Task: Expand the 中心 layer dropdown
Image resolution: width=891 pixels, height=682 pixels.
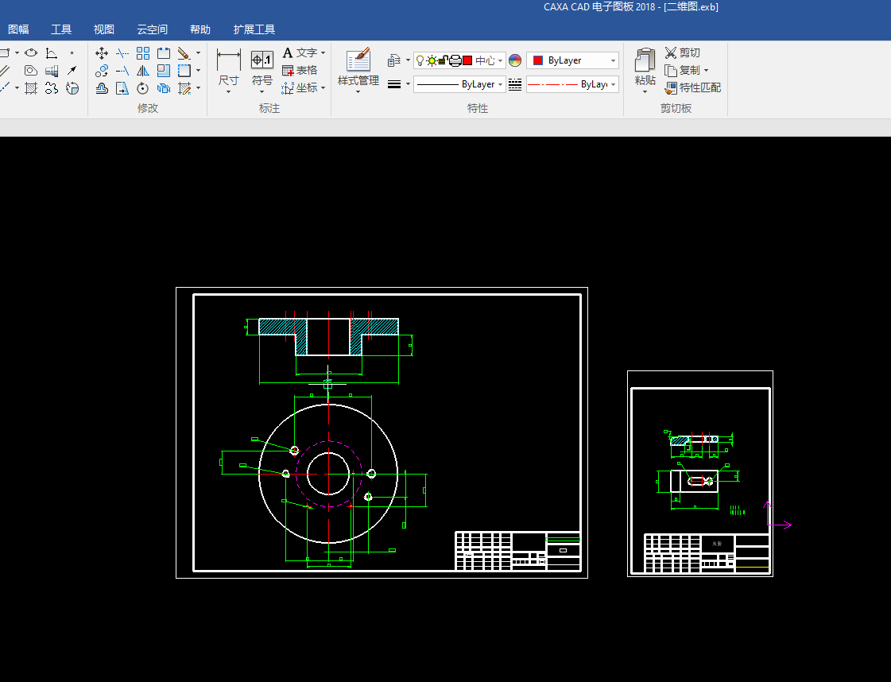Action: pyautogui.click(x=500, y=61)
